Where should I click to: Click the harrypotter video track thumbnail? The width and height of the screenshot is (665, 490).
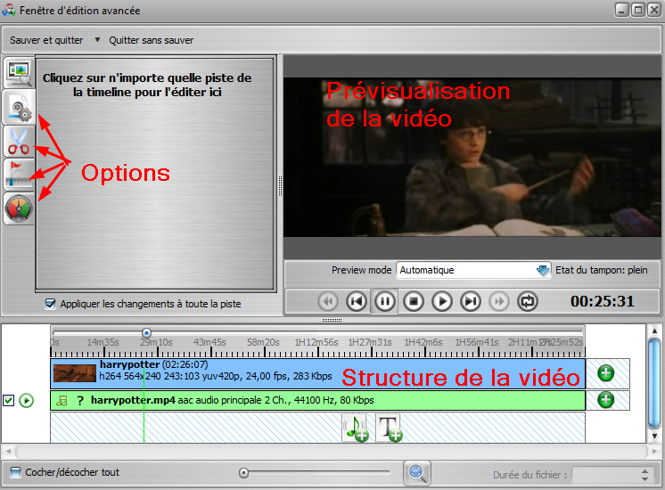[x=75, y=373]
